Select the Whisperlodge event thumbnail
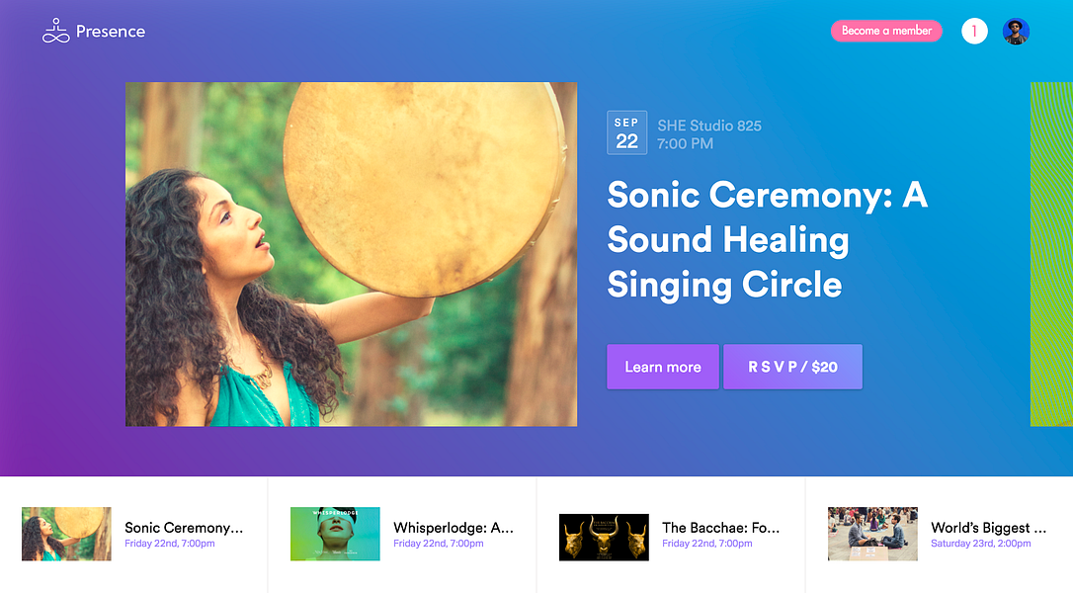This screenshot has height=593, width=1073. 335,534
